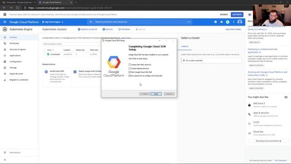Click the Applications grid icon in sidebar

(5, 56)
